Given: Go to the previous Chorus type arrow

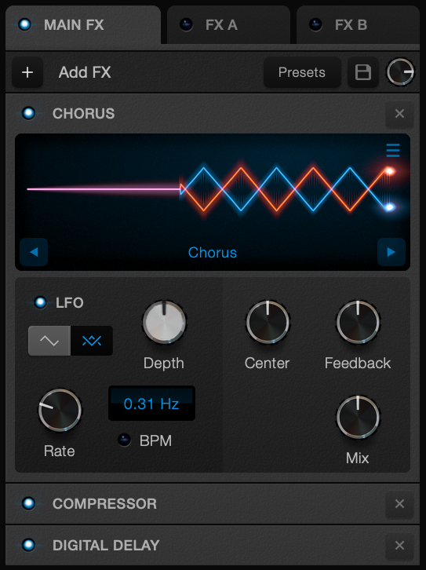Looking at the screenshot, I should (34, 252).
